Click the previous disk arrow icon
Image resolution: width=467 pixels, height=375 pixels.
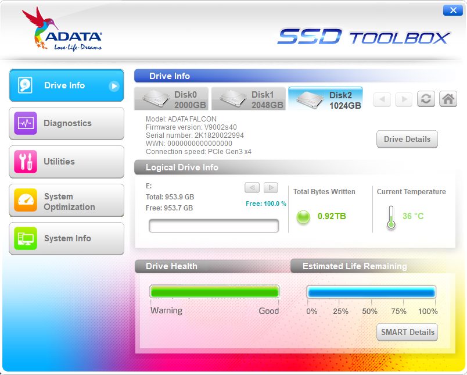pos(382,99)
